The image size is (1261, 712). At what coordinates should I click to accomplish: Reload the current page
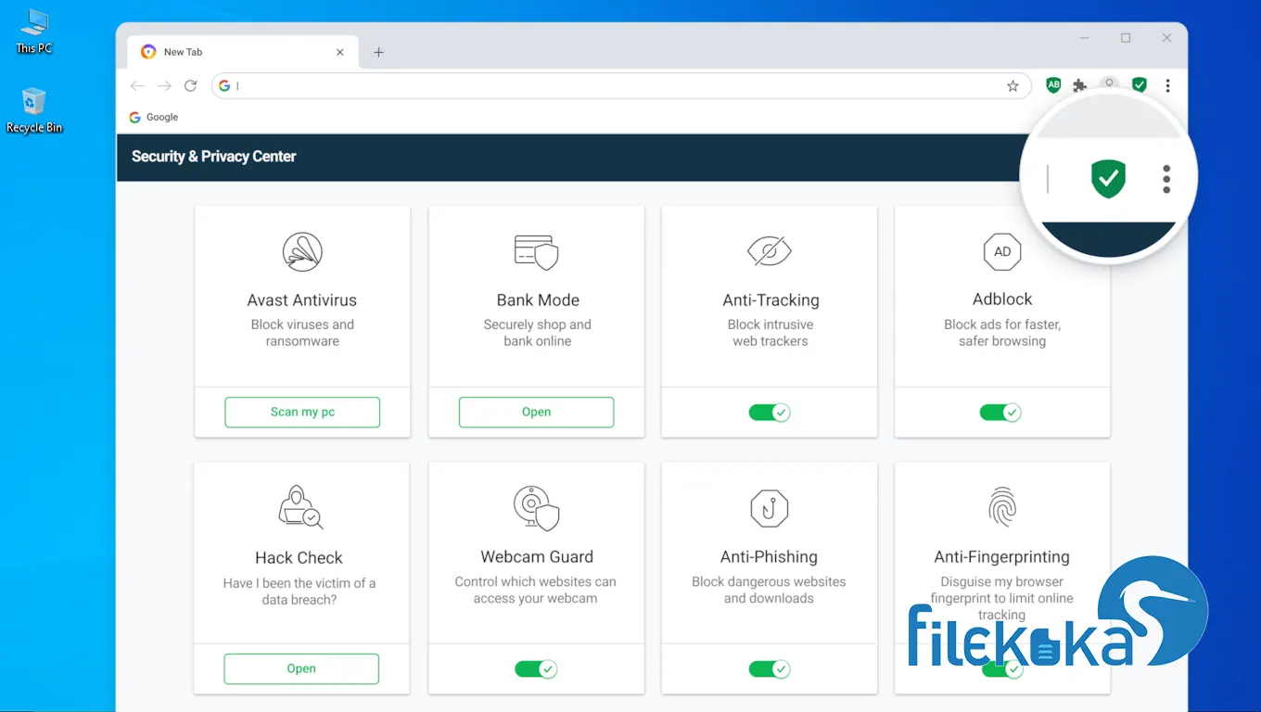pyautogui.click(x=191, y=86)
